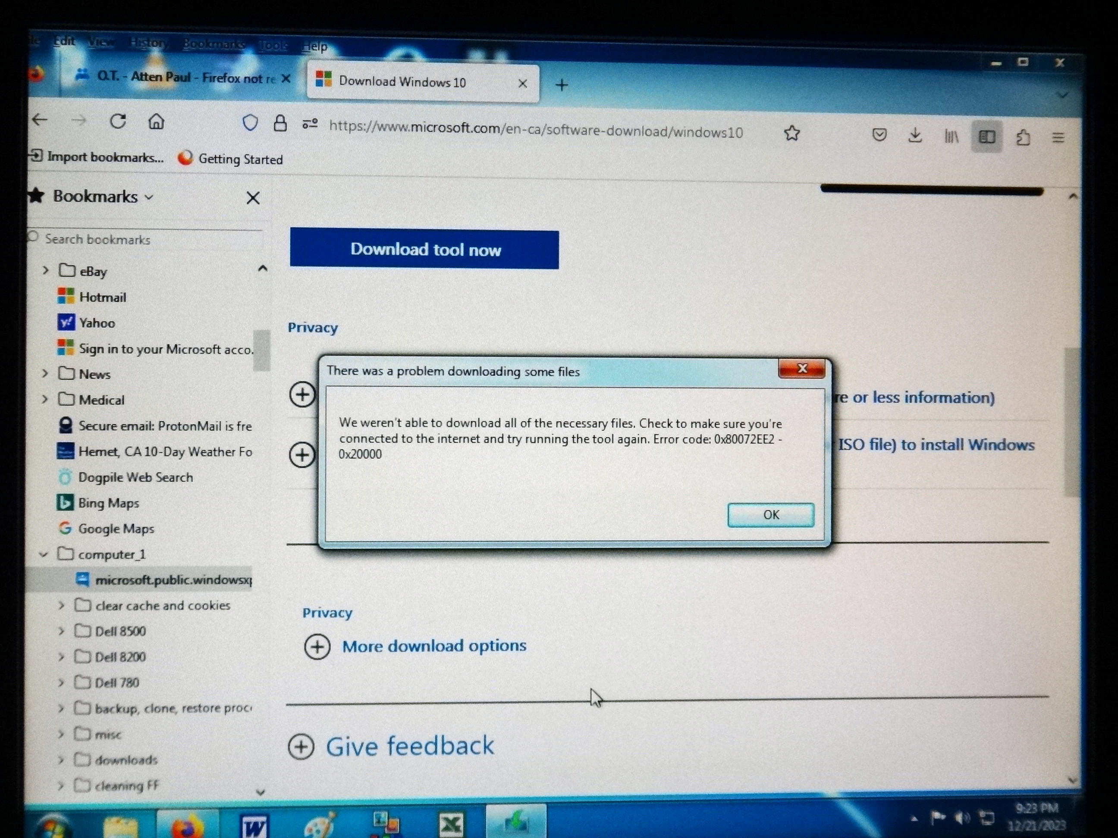This screenshot has width=1118, height=838.
Task: Expand the Dell 8200 folder
Action: [x=61, y=657]
